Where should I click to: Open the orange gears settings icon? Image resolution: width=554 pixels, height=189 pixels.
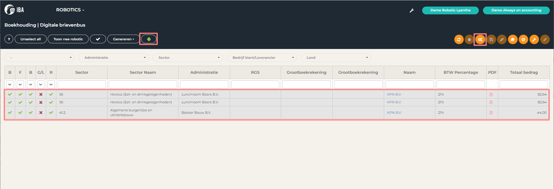click(x=480, y=39)
